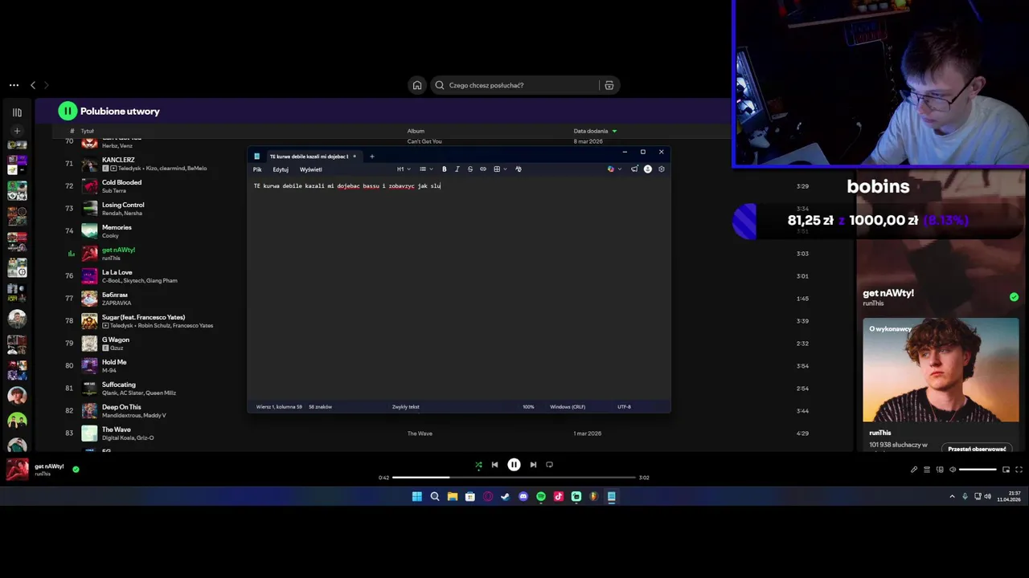1029x578 pixels.
Task: Select the track "Losing Control"
Action: (x=123, y=205)
